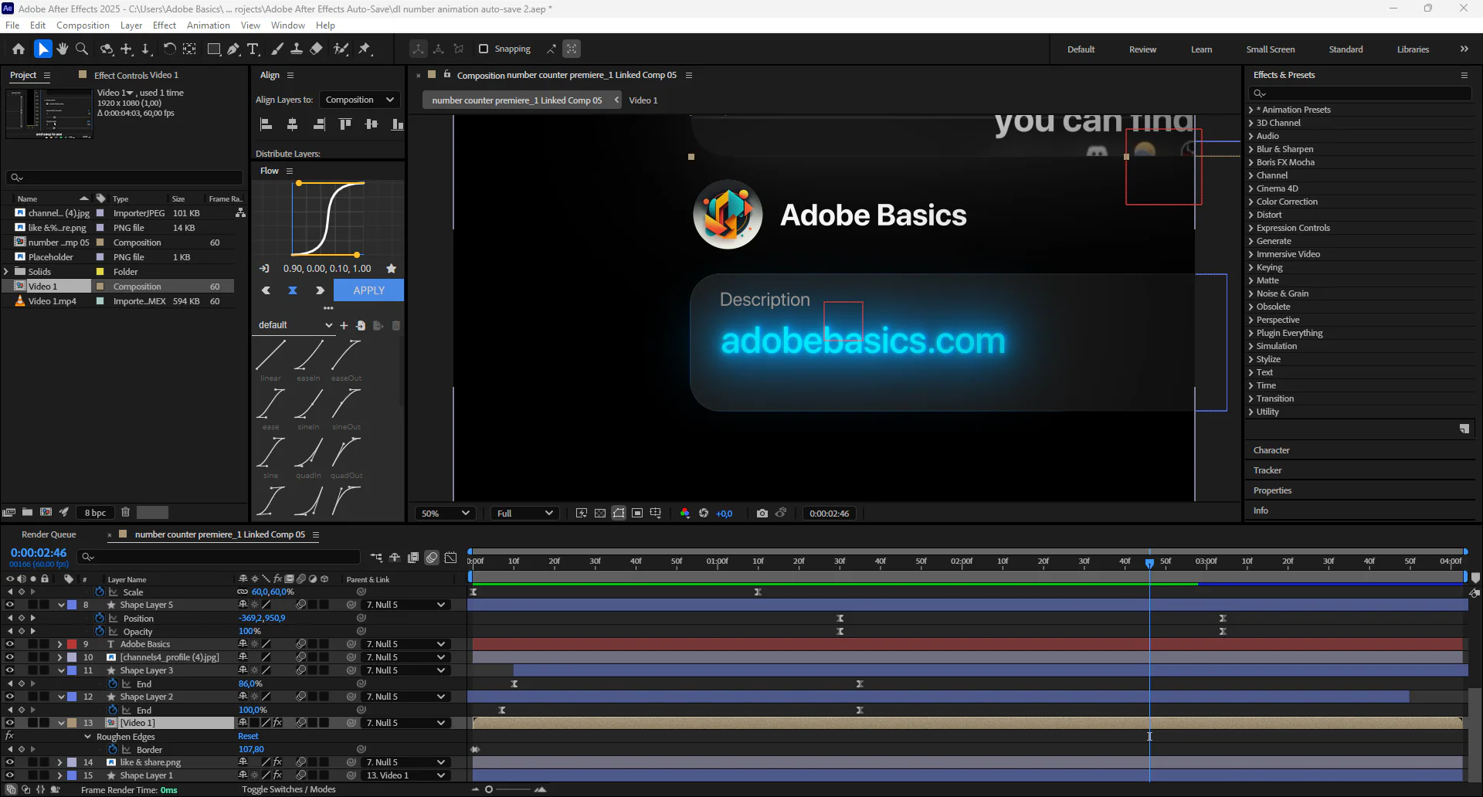Select the Puppet Pin tool
The width and height of the screenshot is (1483, 797).
click(x=365, y=49)
